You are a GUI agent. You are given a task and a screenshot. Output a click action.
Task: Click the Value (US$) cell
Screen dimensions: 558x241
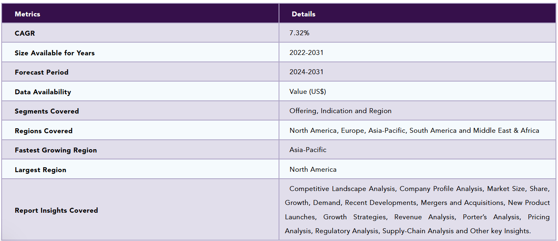pyautogui.click(x=308, y=91)
